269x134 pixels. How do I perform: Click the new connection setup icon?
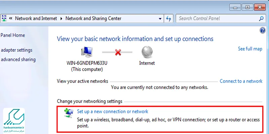point(69,113)
